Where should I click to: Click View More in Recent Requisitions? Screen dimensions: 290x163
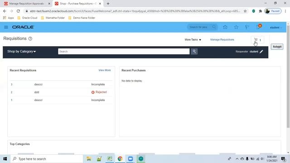coord(105,70)
